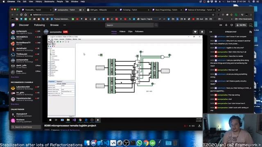Open the Finder icon in the Dock

(87, 143)
